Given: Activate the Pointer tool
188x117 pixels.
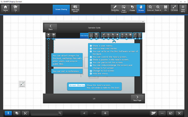Looking at the screenshot, I should pos(132,9).
